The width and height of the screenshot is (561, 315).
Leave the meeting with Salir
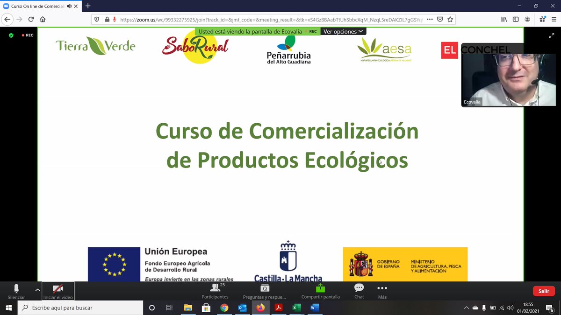pyautogui.click(x=544, y=291)
